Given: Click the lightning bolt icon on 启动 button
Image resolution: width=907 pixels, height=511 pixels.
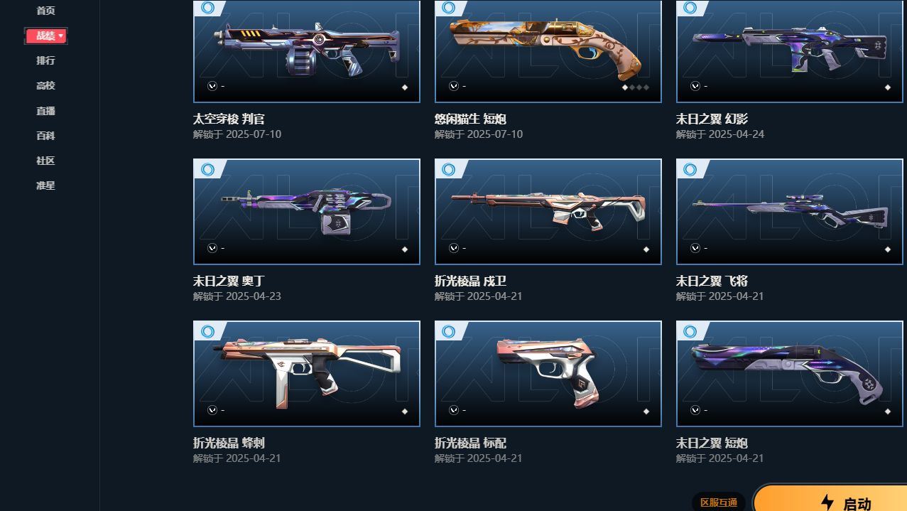Looking at the screenshot, I should coord(827,502).
